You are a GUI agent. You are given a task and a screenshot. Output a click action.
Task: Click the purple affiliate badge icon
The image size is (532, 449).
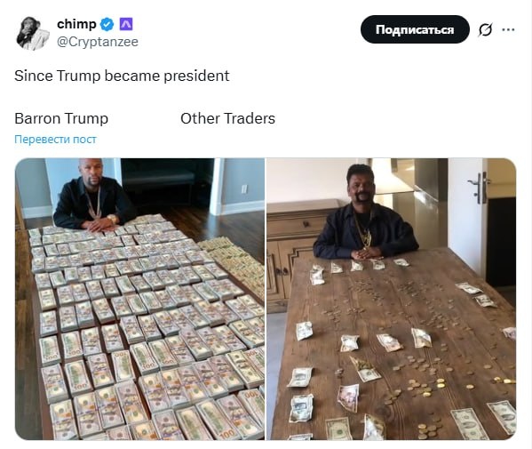pyautogui.click(x=126, y=24)
